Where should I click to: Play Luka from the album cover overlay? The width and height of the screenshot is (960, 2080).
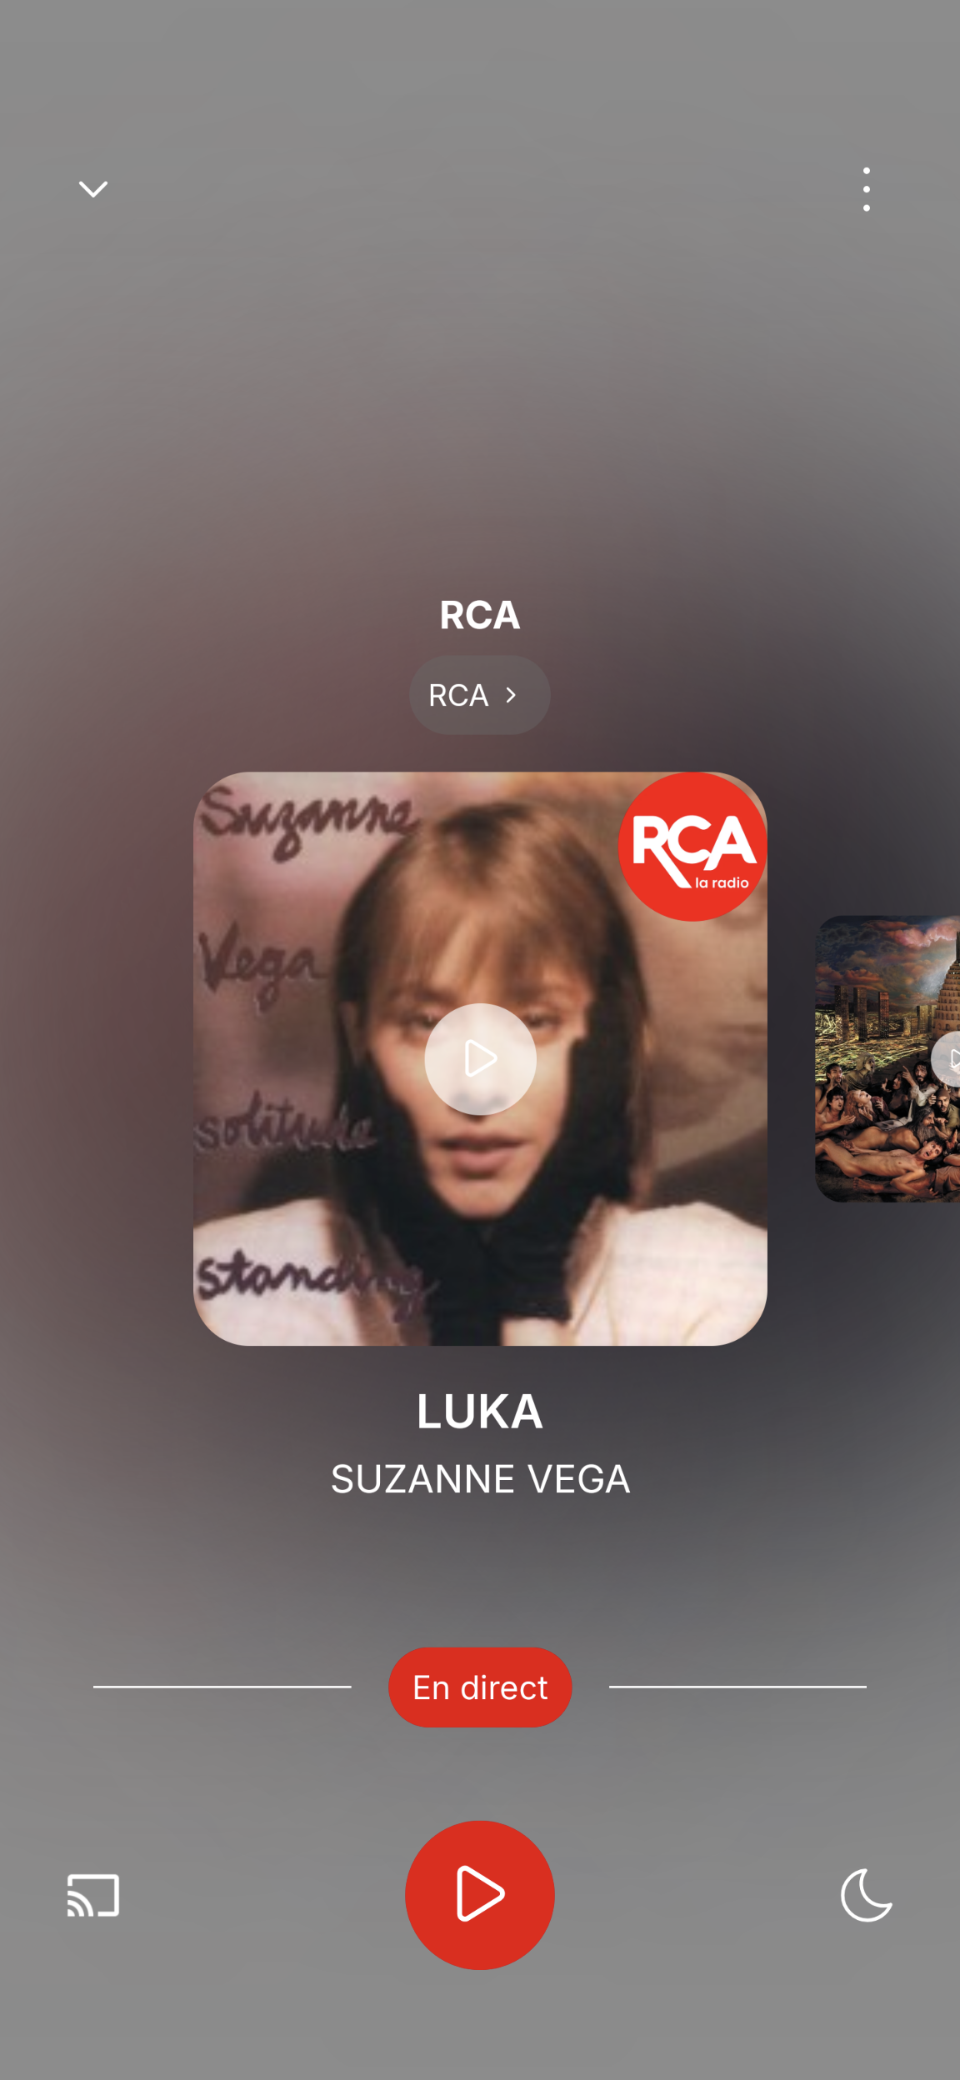(480, 1059)
